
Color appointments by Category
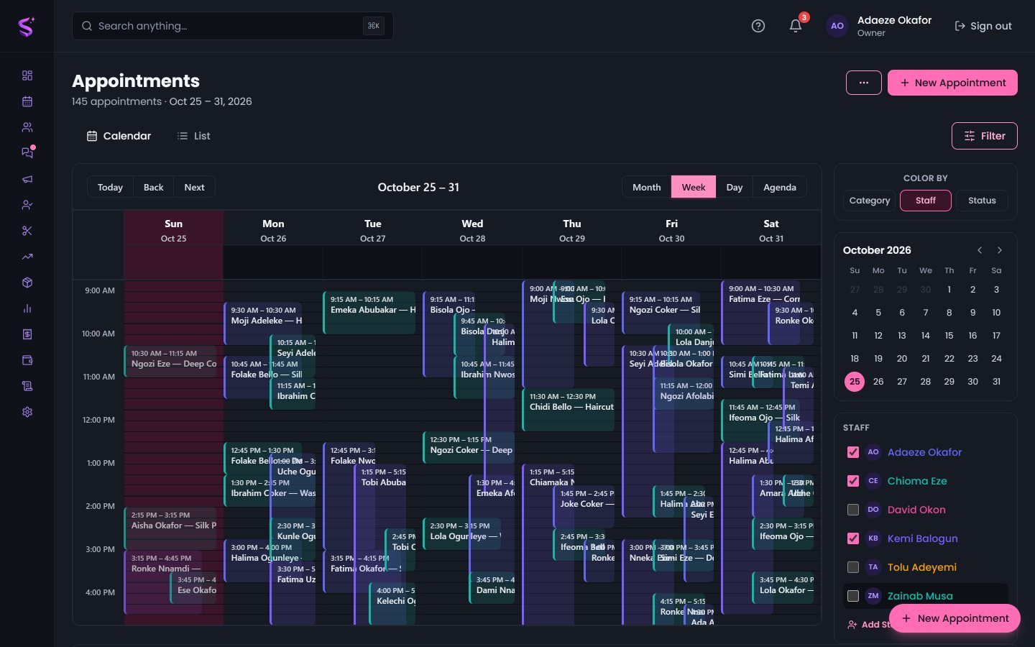coord(870,201)
